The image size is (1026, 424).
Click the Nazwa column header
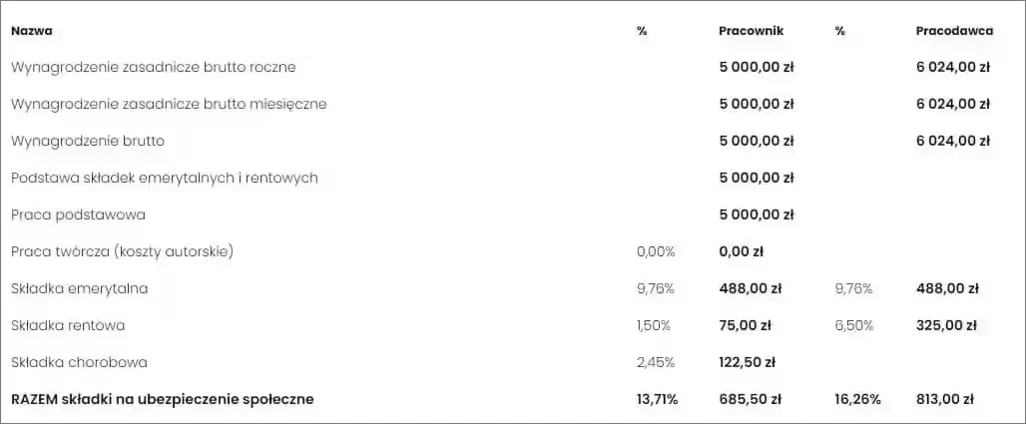click(31, 31)
